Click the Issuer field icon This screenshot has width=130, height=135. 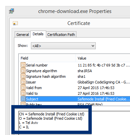(x=23, y=82)
